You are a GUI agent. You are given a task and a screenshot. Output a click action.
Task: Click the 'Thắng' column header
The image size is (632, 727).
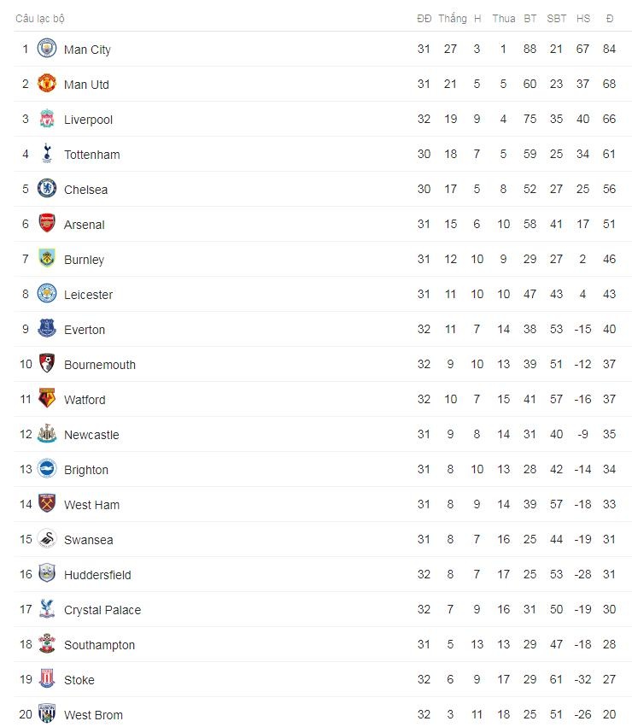coord(452,19)
